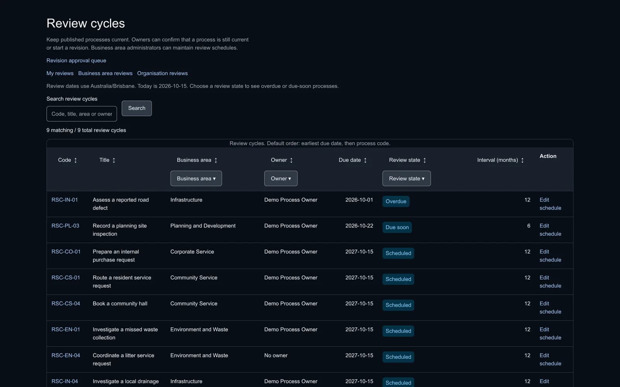Switch to Organisation reviews
Screen dimensions: 620x387
162,73
